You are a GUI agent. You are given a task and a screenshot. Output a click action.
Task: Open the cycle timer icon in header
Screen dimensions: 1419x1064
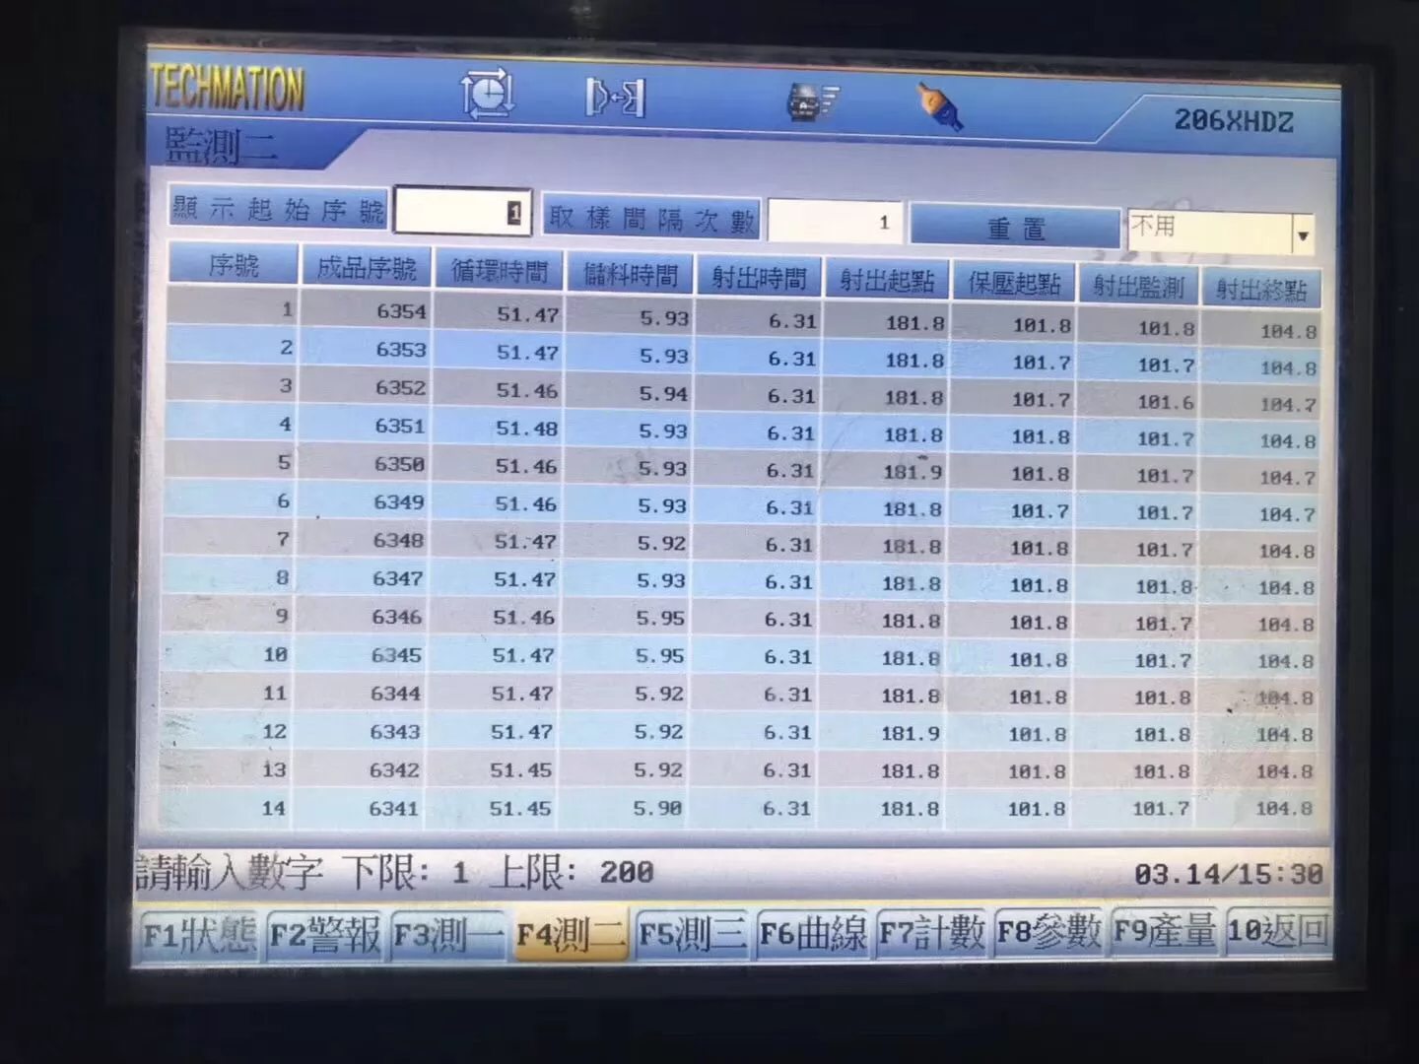(487, 95)
